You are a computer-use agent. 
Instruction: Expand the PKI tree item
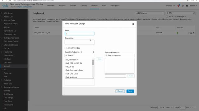click(x=2, y=69)
